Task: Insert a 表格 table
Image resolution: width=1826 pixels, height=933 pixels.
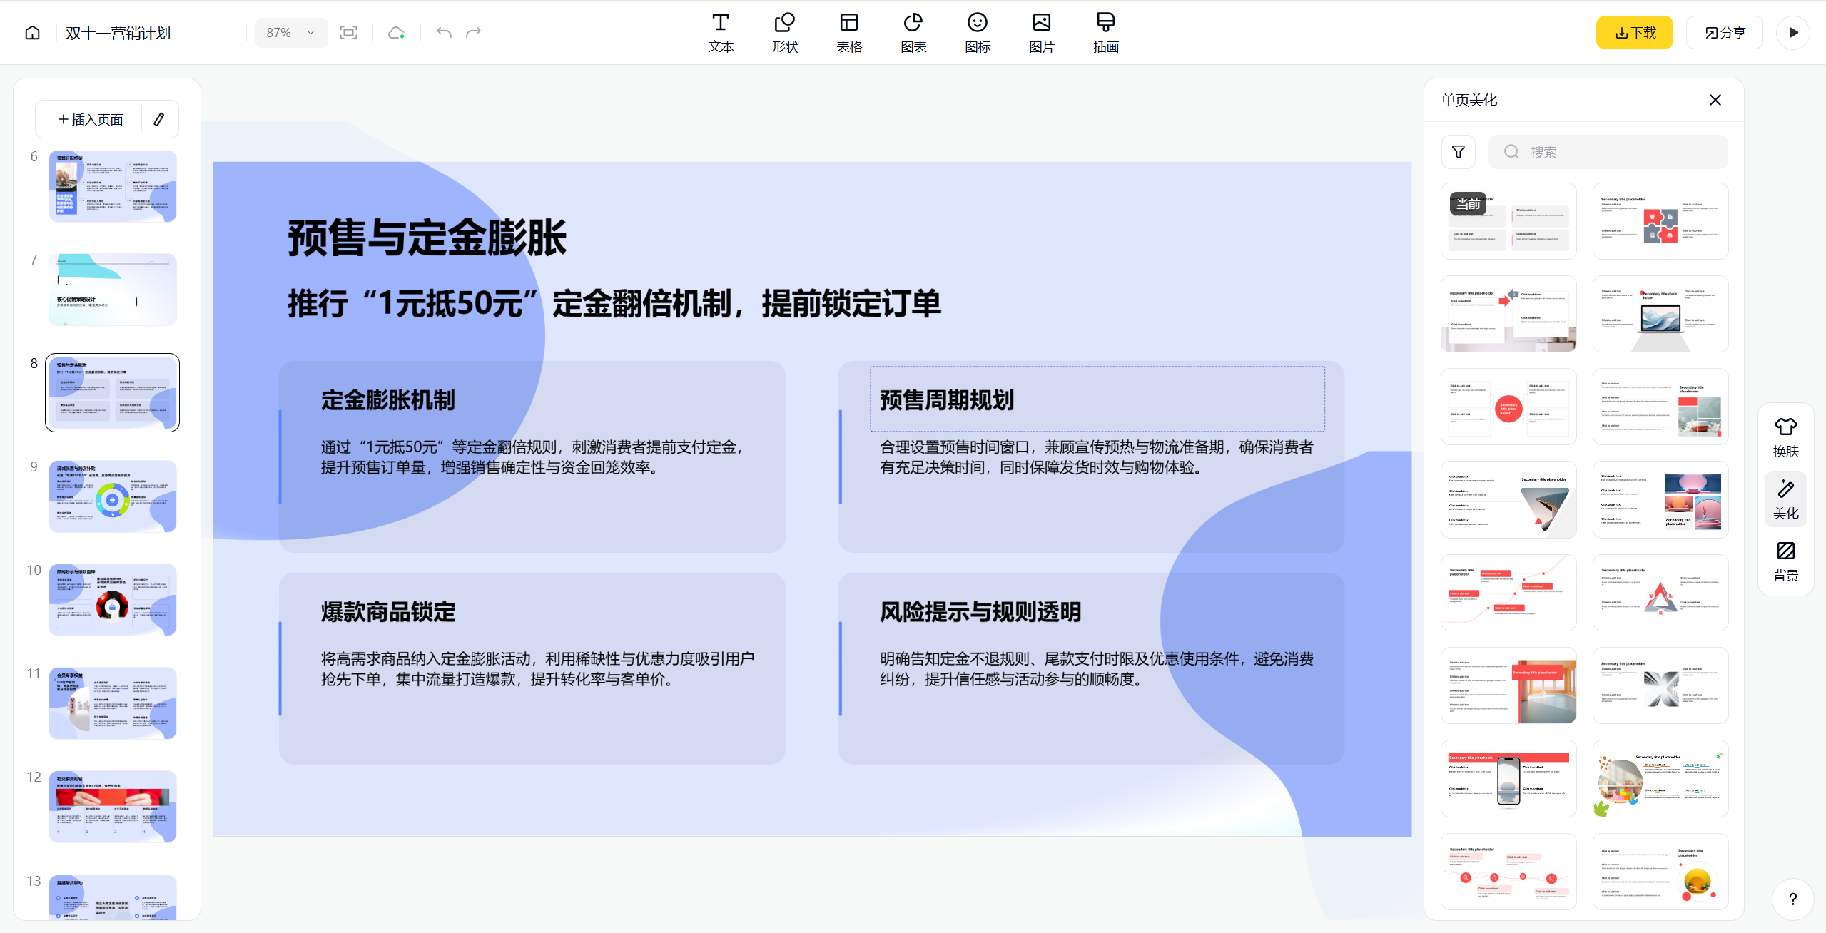Action: tap(848, 33)
